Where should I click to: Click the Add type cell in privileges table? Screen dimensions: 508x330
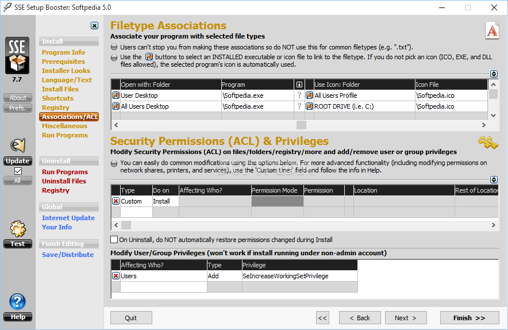[225, 276]
